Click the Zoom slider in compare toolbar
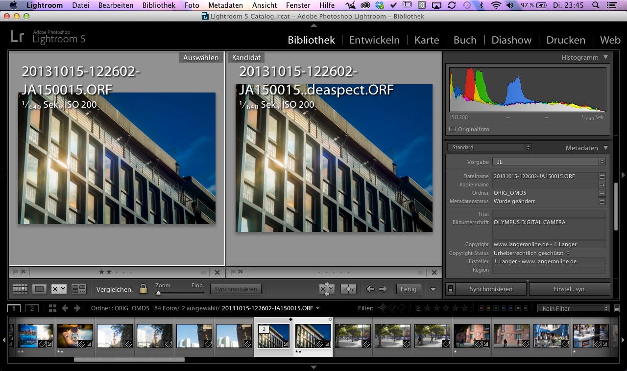 pos(159,293)
